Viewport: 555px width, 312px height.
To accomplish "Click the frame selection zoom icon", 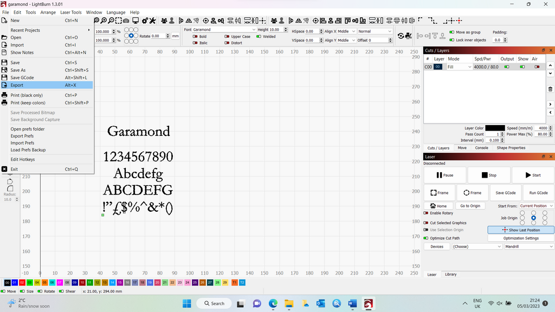I will coord(118,21).
